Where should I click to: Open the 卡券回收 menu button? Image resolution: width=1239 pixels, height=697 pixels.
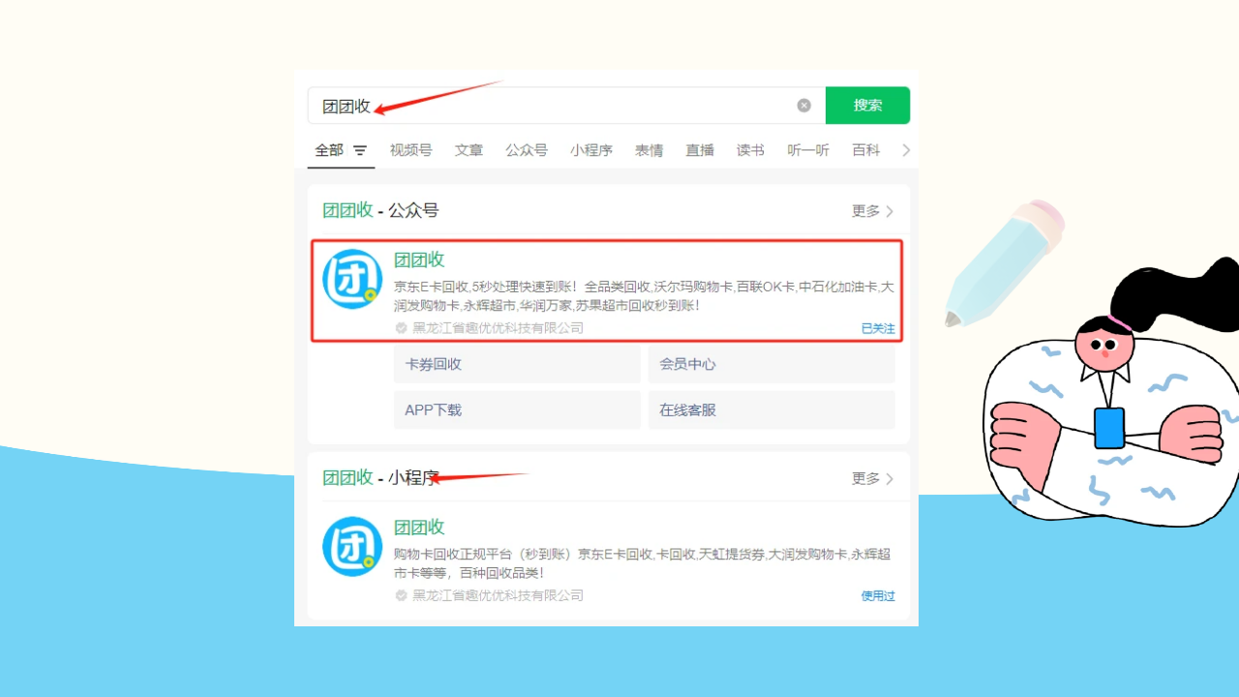517,364
